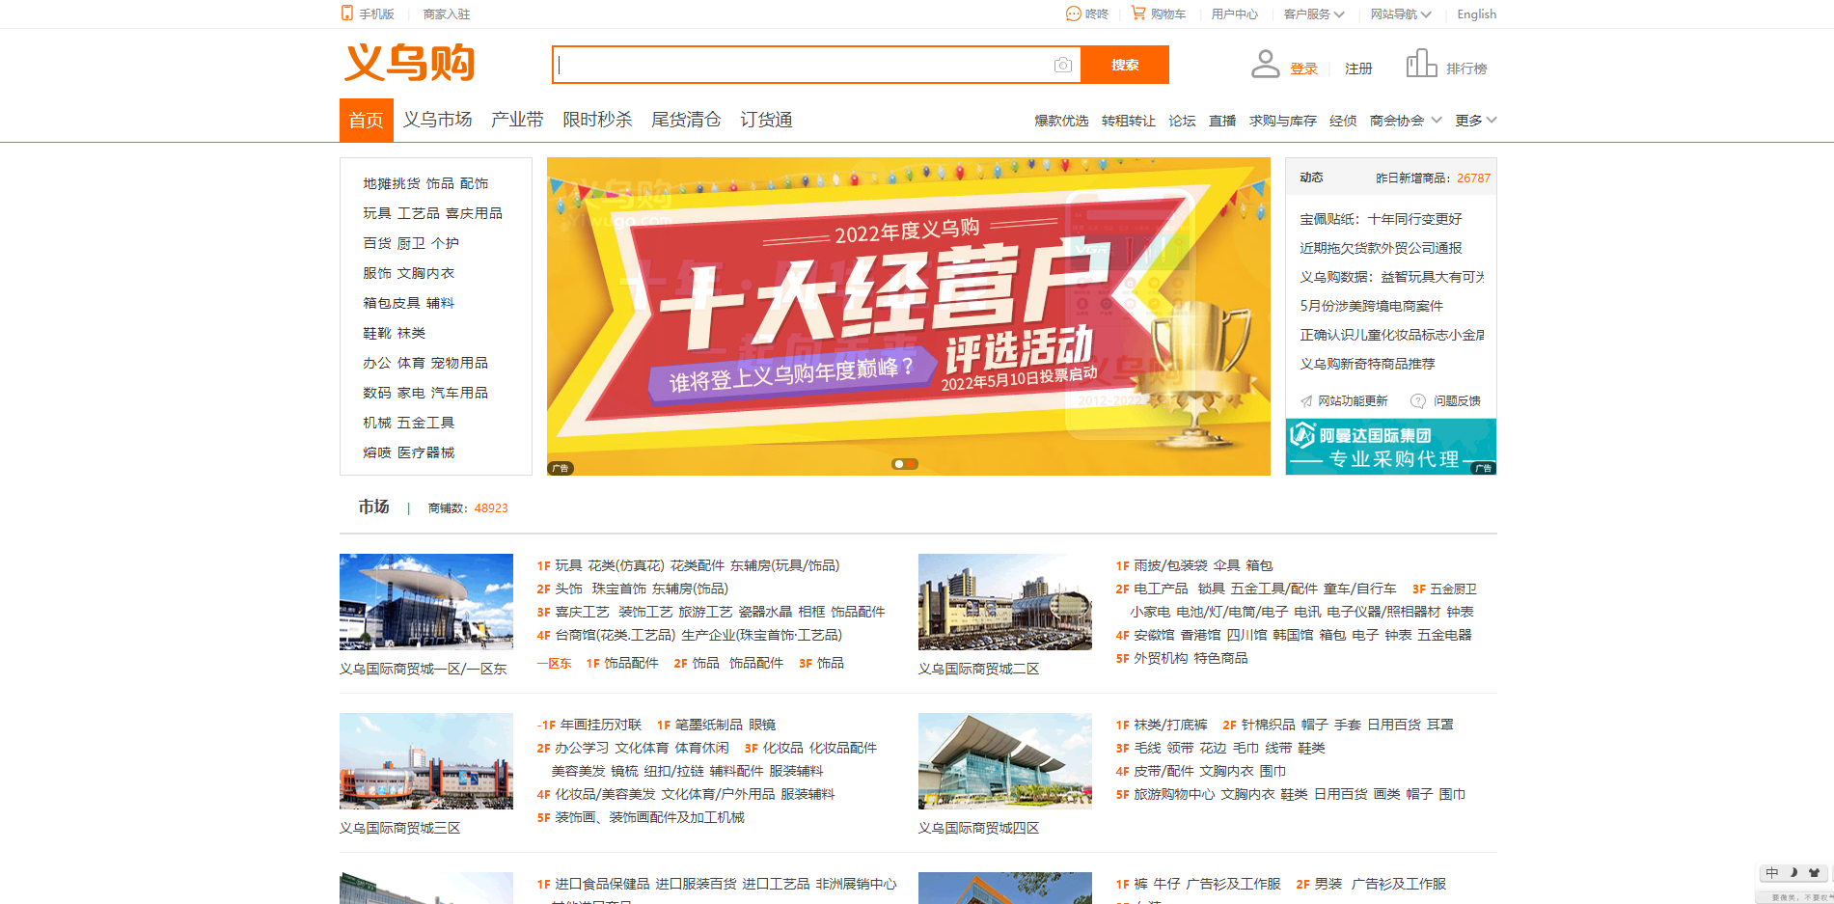
Task: Click the paper-plane icon for 网站功能更新
Action: click(1307, 400)
